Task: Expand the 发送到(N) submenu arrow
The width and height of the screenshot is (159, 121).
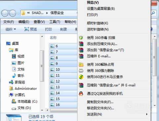Action: (x=147, y=114)
